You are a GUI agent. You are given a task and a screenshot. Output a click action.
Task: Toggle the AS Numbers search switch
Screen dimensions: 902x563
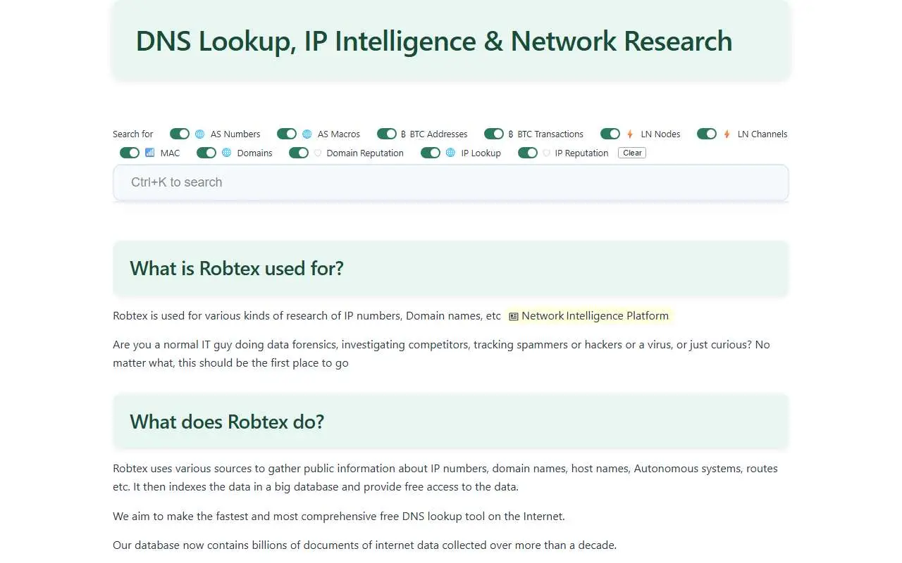[x=180, y=134]
